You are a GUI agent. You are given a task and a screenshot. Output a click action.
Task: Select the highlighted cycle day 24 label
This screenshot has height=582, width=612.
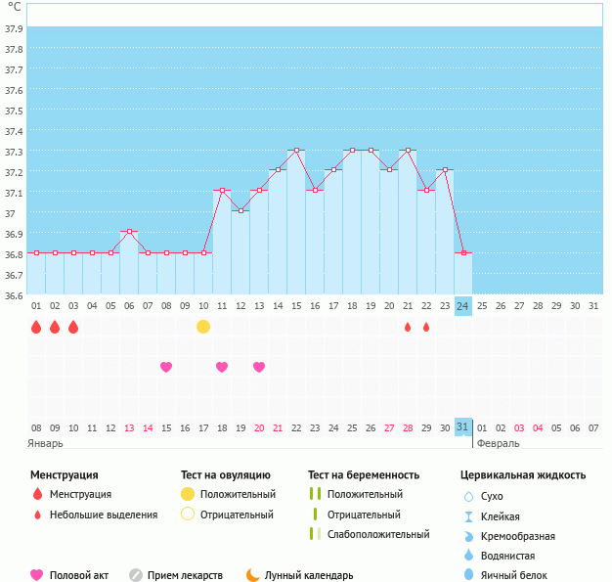click(x=462, y=306)
